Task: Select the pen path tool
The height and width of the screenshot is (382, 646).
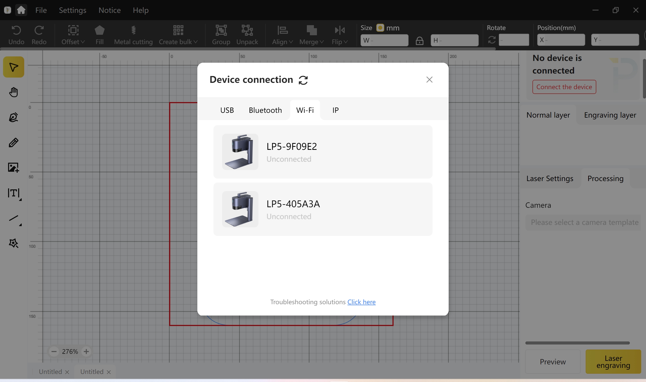Action: [x=13, y=117]
